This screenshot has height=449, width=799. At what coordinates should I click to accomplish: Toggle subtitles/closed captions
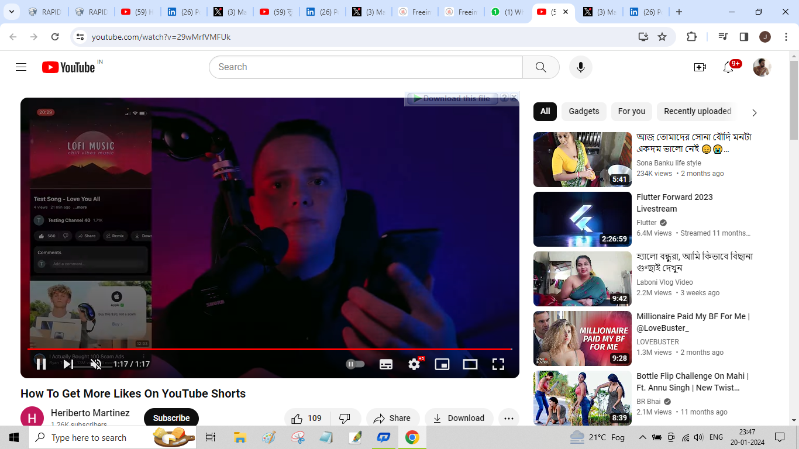386,364
